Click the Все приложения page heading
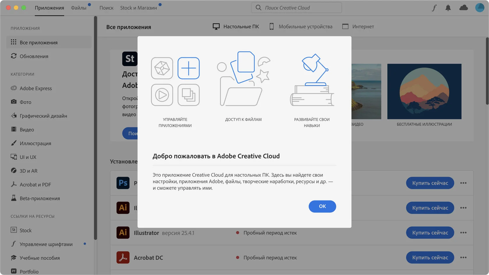The height and width of the screenshot is (275, 489). [x=129, y=27]
